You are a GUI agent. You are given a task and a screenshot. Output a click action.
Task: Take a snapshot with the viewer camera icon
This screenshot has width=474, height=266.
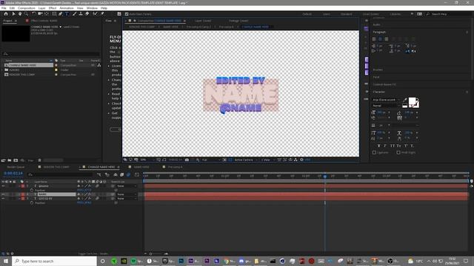click(x=187, y=160)
